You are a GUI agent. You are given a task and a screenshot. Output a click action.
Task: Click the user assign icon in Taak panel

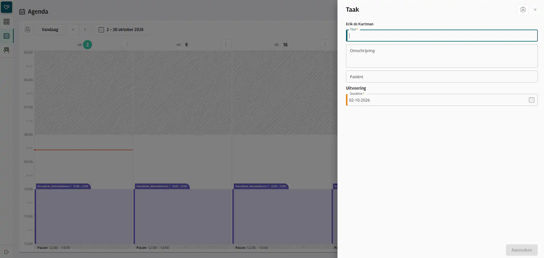click(523, 10)
